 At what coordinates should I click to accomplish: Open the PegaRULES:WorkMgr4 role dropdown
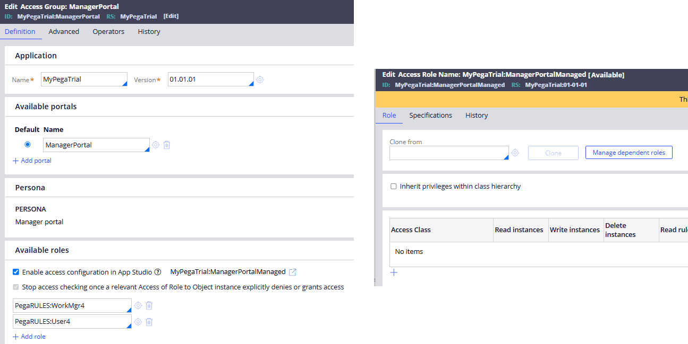[72, 306]
